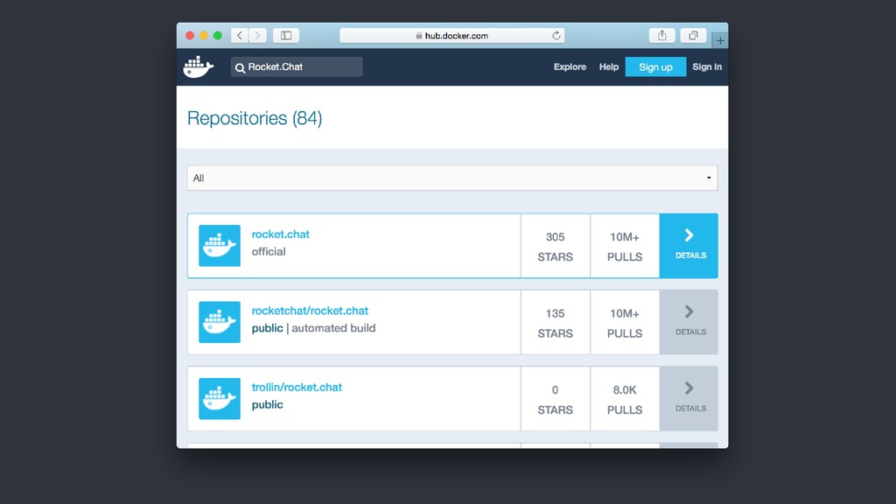Screen dimensions: 896x504
Task: Go forward with Safari forward arrow
Action: pos(258,35)
